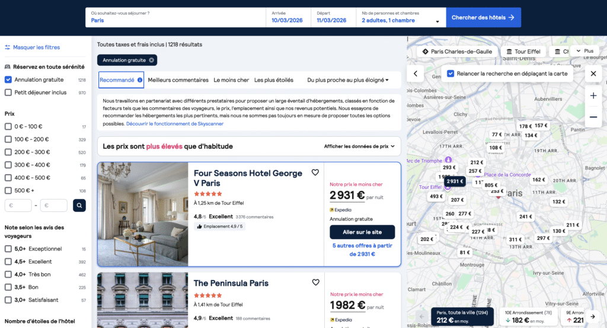Viewport: 607px width, 328px height.
Task: Expand Afficher les données de prix
Action: coord(359,146)
